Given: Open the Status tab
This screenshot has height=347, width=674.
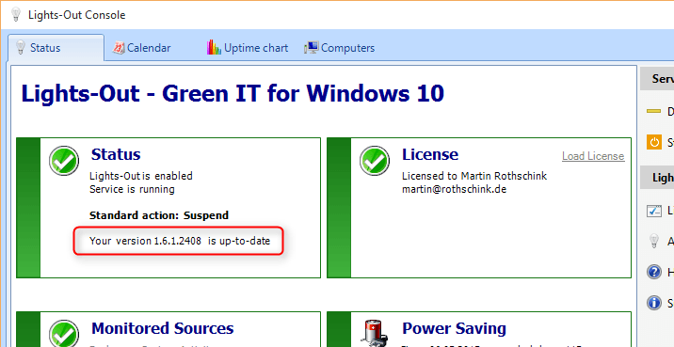Looking at the screenshot, I should click(x=56, y=48).
